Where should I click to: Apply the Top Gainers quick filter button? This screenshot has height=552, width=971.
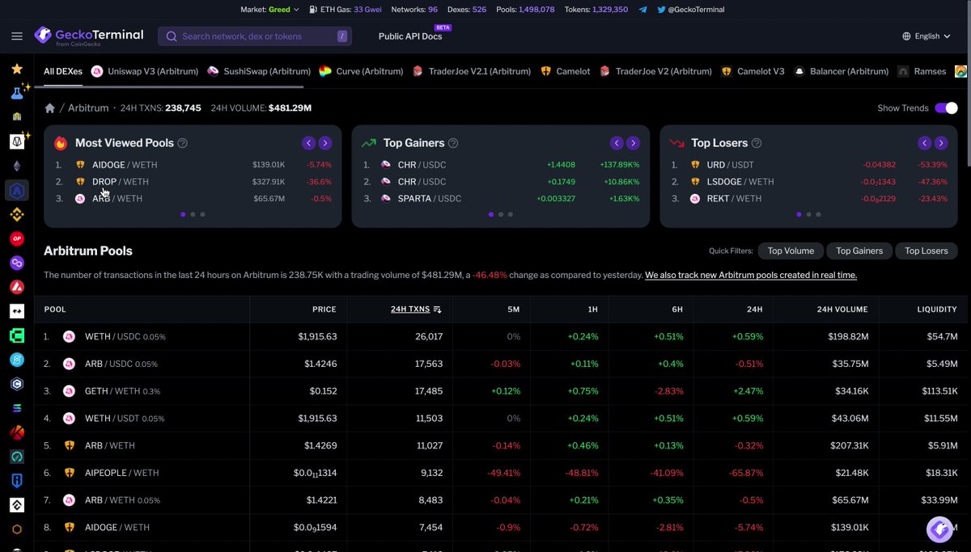pyautogui.click(x=859, y=251)
